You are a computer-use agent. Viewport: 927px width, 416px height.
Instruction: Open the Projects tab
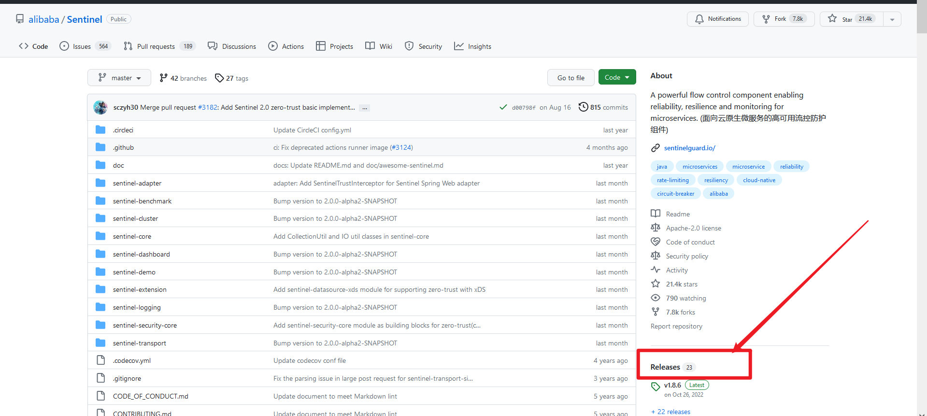[x=334, y=46]
